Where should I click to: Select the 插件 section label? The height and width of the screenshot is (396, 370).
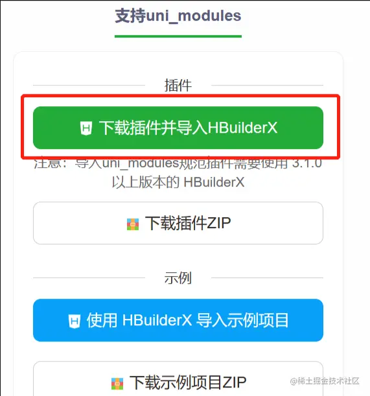178,85
